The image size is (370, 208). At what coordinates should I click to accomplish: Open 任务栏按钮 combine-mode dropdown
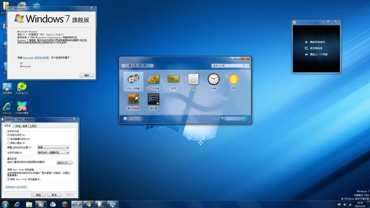[x=53, y=153]
